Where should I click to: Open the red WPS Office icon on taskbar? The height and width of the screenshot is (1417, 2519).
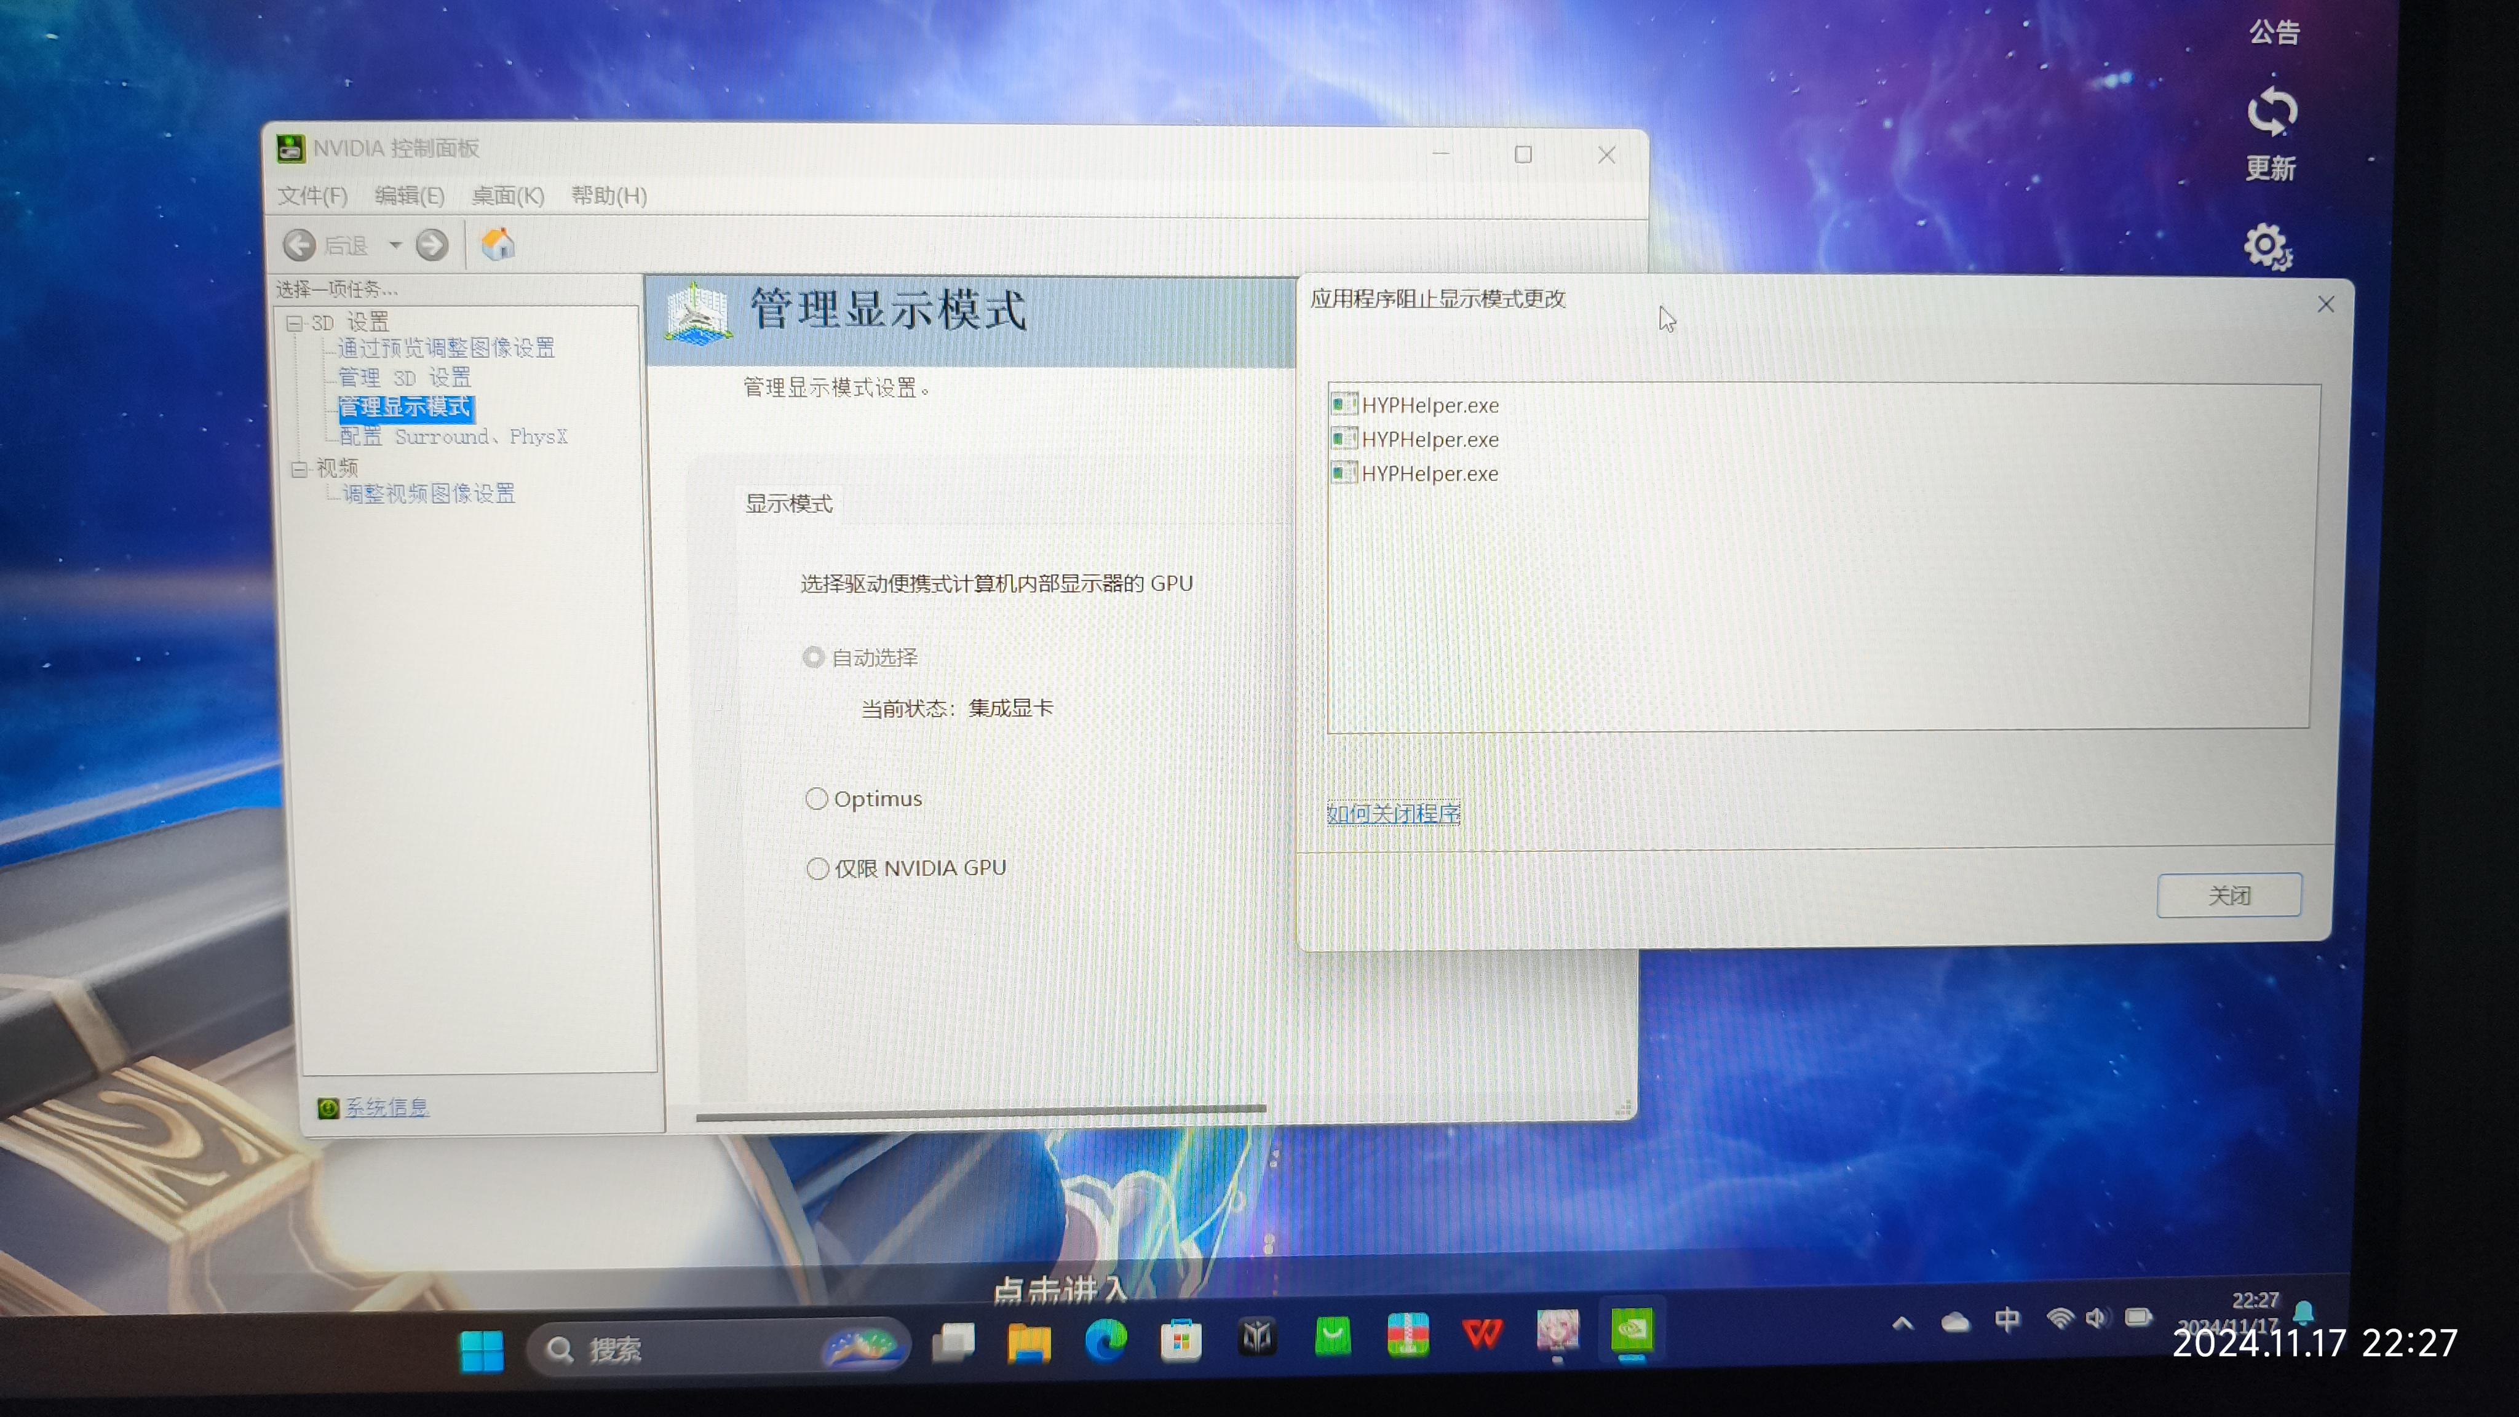1483,1333
